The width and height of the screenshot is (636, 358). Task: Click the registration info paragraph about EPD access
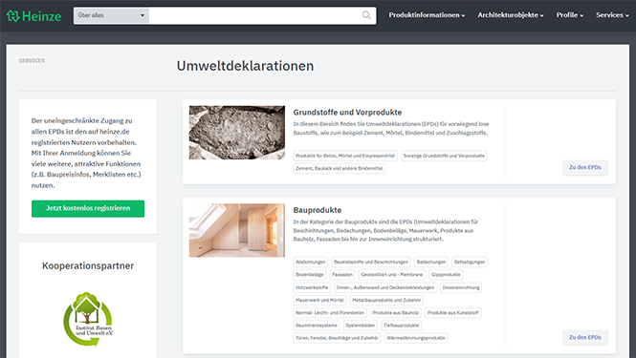[x=86, y=153]
